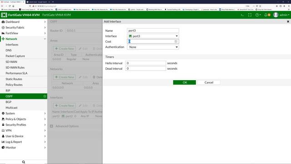Click the Cost input field
291x164 pixels.
[x=153, y=41]
